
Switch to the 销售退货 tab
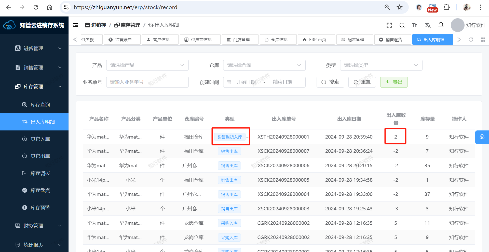click(x=392, y=40)
